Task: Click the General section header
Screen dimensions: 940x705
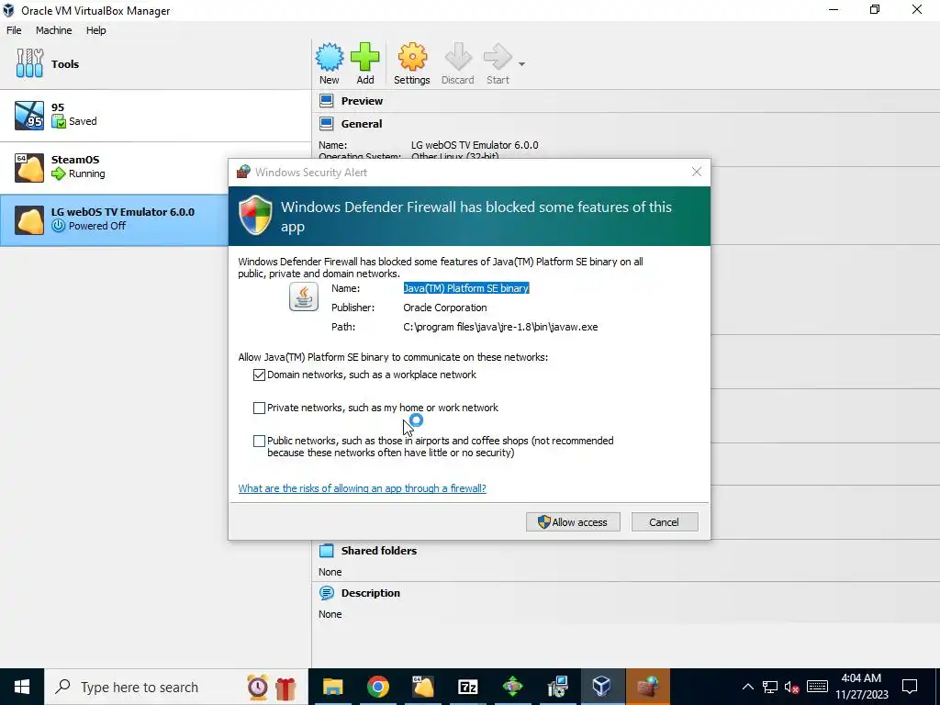Action: [x=362, y=124]
